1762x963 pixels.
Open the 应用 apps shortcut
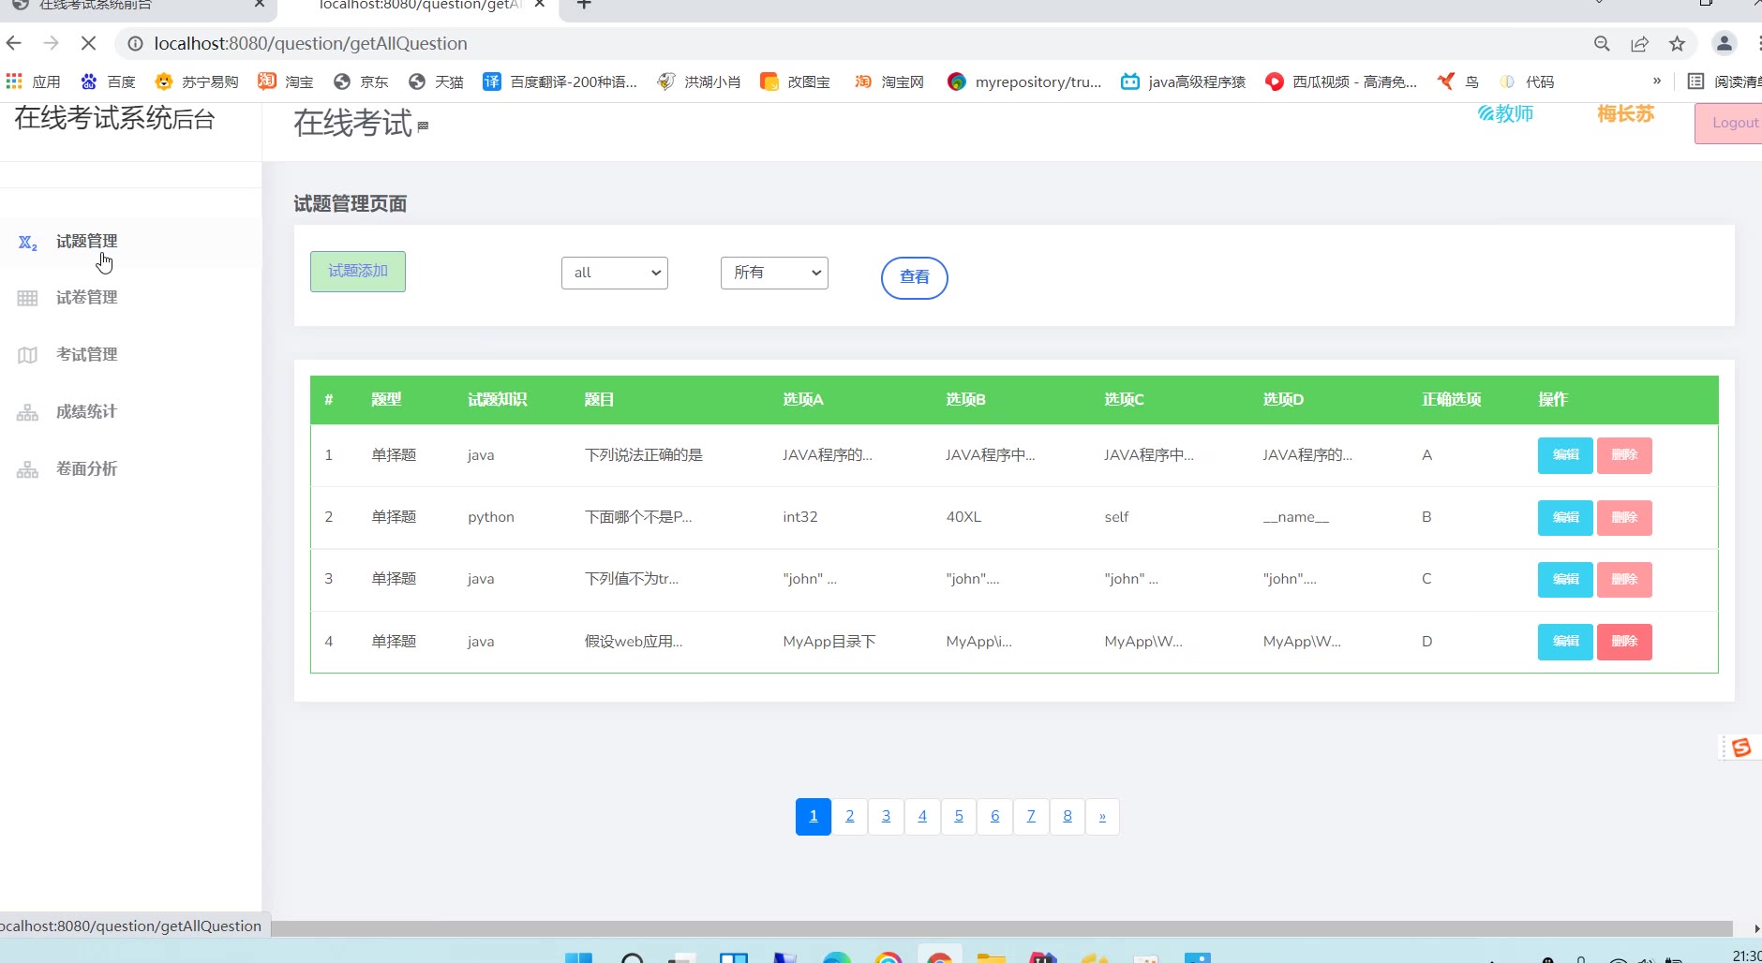pos(34,81)
